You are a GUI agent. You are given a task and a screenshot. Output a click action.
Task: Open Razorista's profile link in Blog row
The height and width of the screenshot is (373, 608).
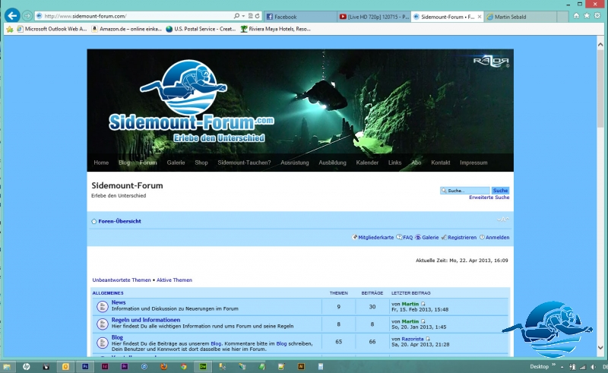412,339
